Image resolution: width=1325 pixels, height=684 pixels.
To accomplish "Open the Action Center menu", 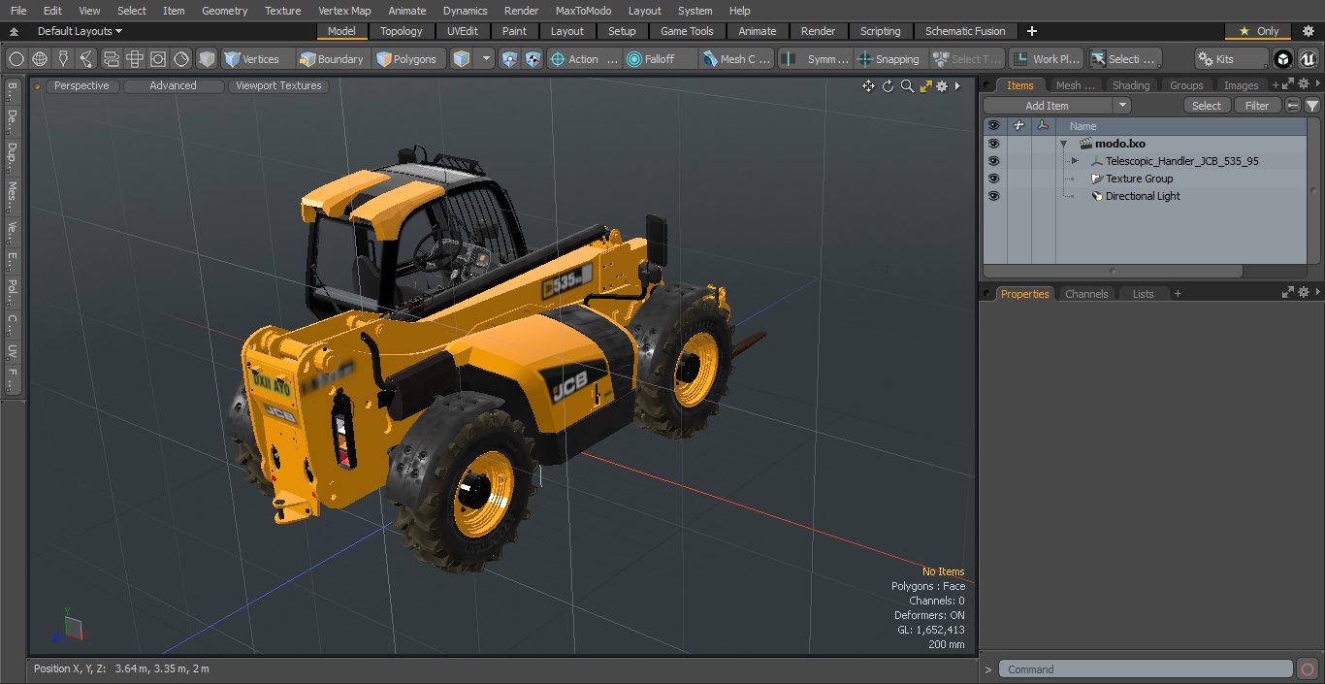I will pyautogui.click(x=583, y=59).
